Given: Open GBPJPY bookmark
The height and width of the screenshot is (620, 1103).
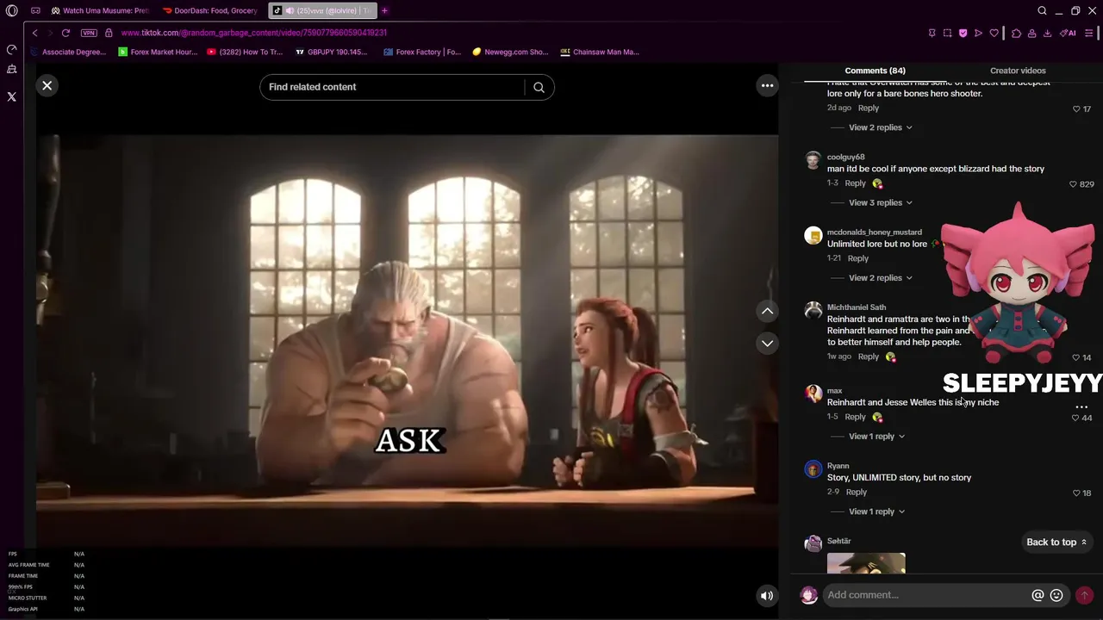Looking at the screenshot, I should (331, 52).
